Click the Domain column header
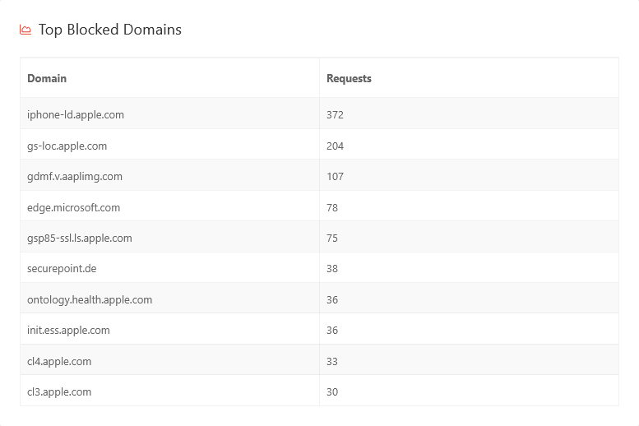This screenshot has height=426, width=639. pos(47,79)
